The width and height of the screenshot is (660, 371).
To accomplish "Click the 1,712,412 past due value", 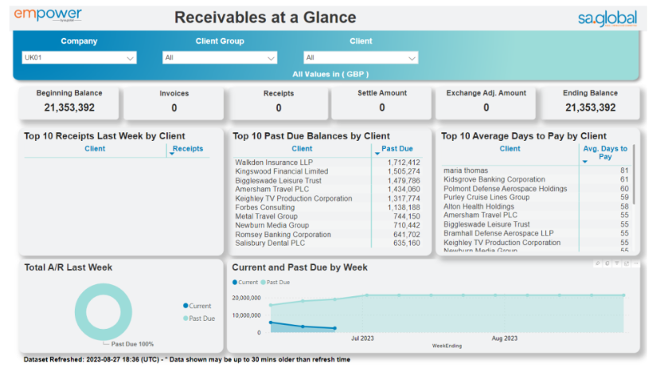I will tap(404, 162).
